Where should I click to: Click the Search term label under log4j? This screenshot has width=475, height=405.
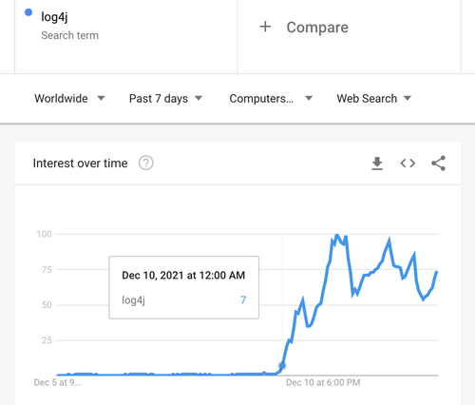(x=70, y=35)
